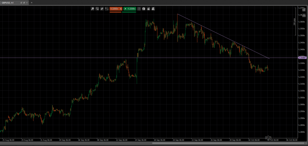Click the 1.3600 price axis label

pos(301,22)
